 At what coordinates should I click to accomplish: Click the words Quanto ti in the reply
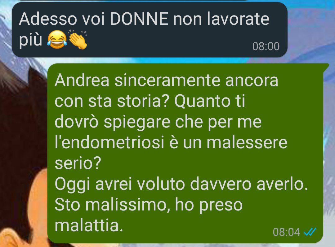(x=210, y=101)
